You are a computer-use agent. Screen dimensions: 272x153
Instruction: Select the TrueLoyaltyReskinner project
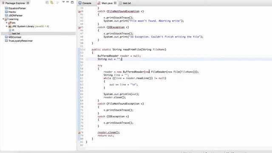click(x=21, y=41)
